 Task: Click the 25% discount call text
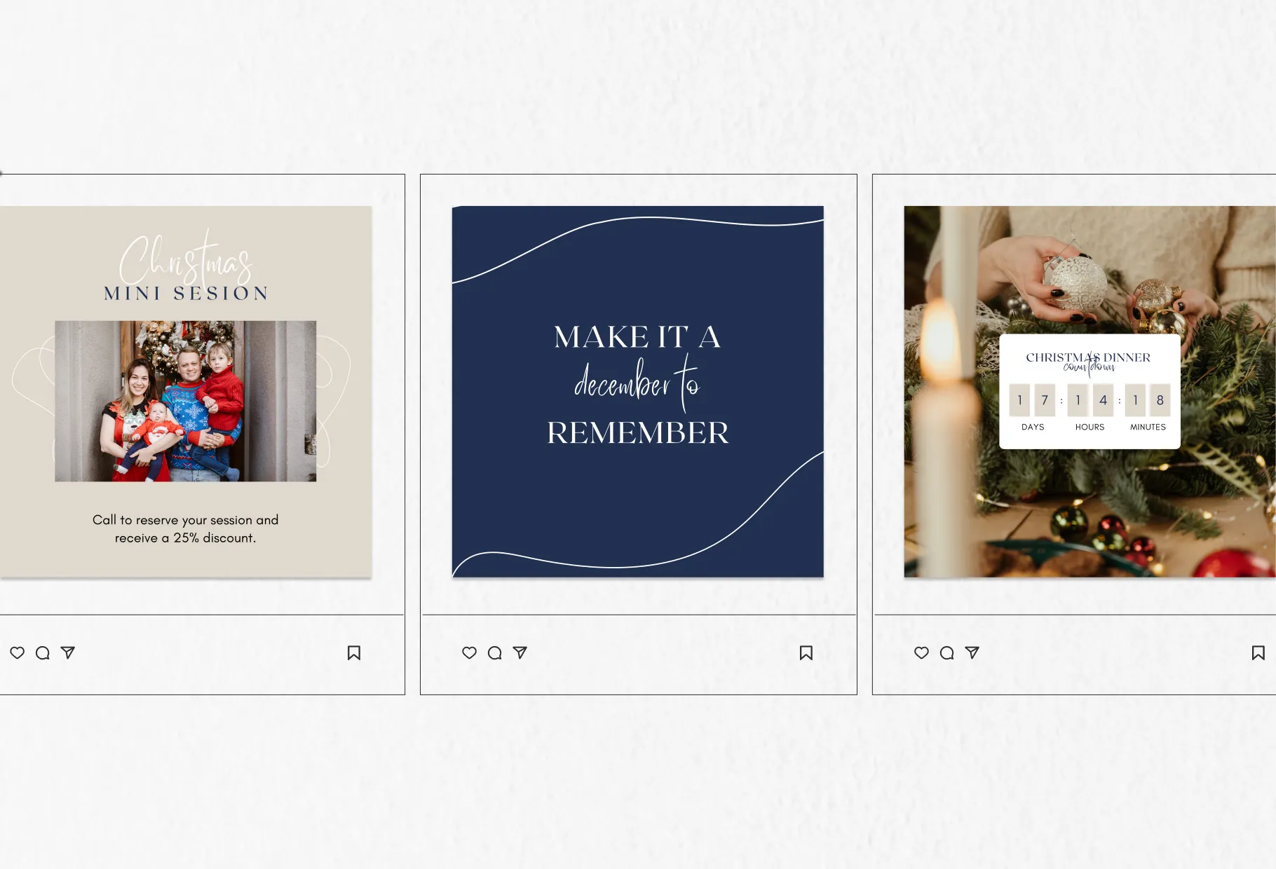(x=186, y=529)
